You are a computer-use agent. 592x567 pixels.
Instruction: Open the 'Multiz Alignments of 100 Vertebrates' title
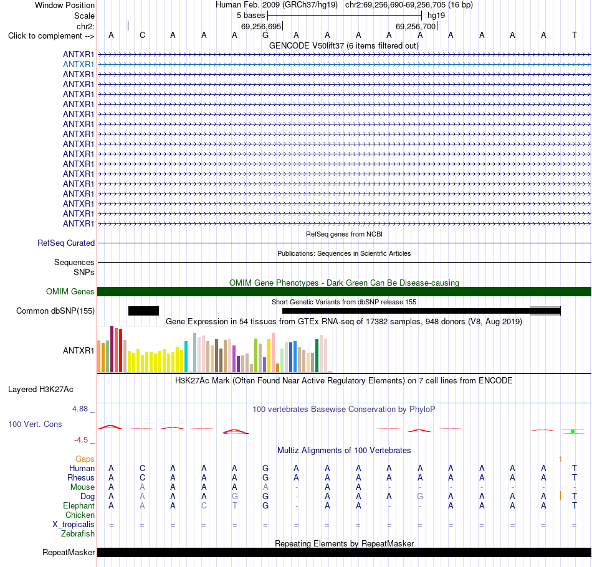[344, 451]
